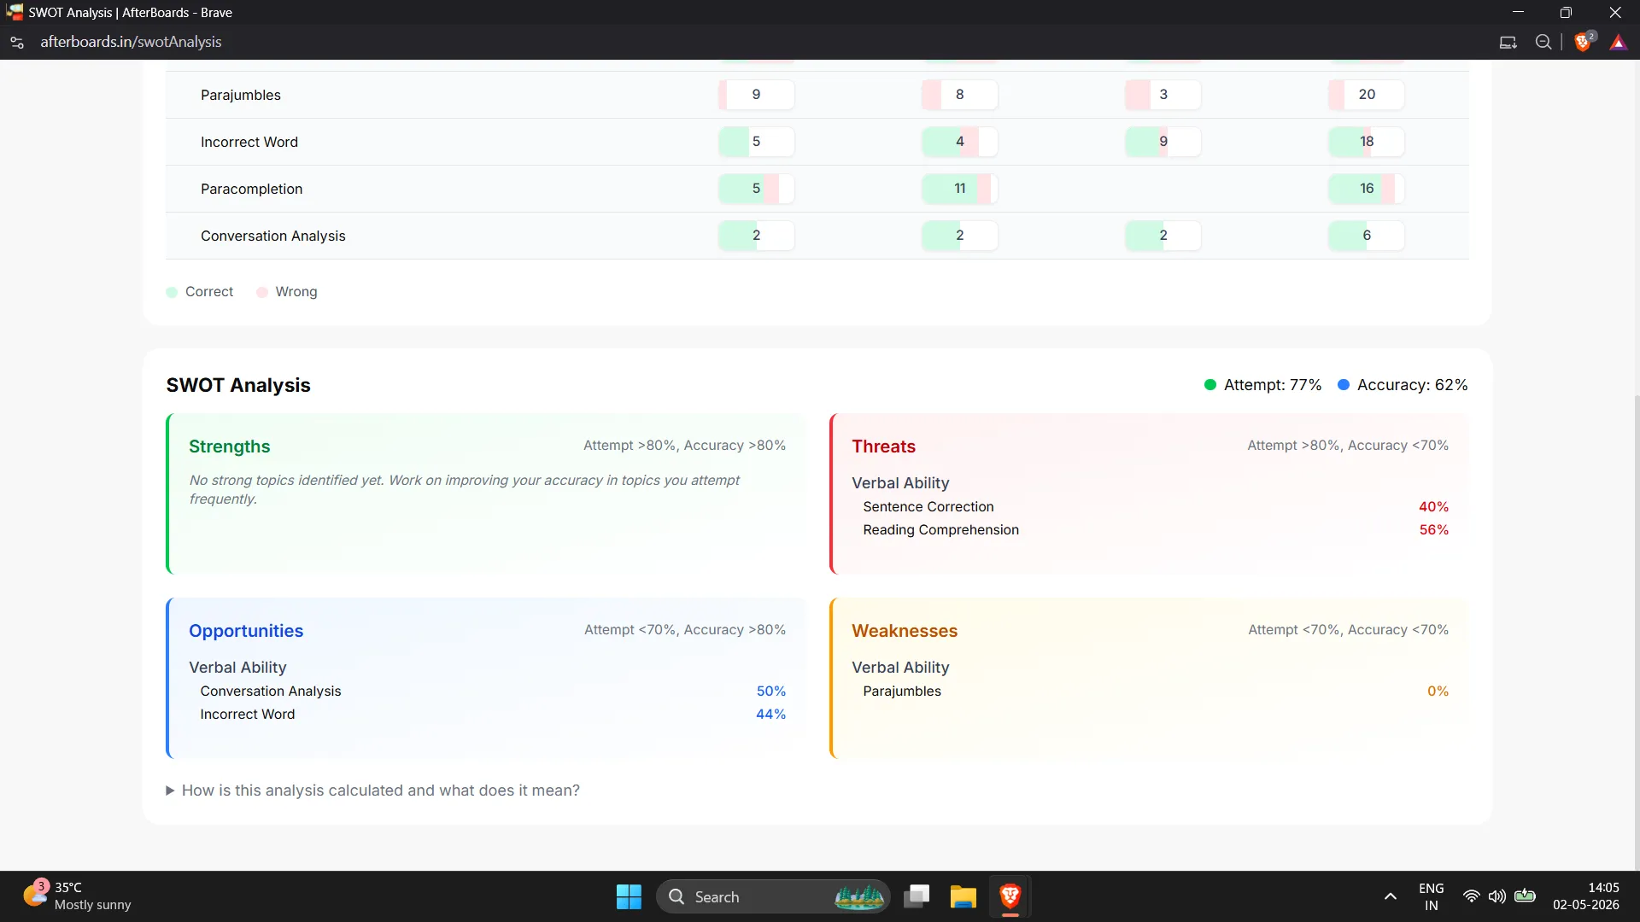Click the Wrong legend entry
The width and height of the screenshot is (1640, 922).
287,292
